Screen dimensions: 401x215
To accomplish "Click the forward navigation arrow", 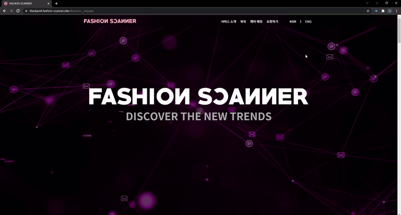I will click(11, 11).
